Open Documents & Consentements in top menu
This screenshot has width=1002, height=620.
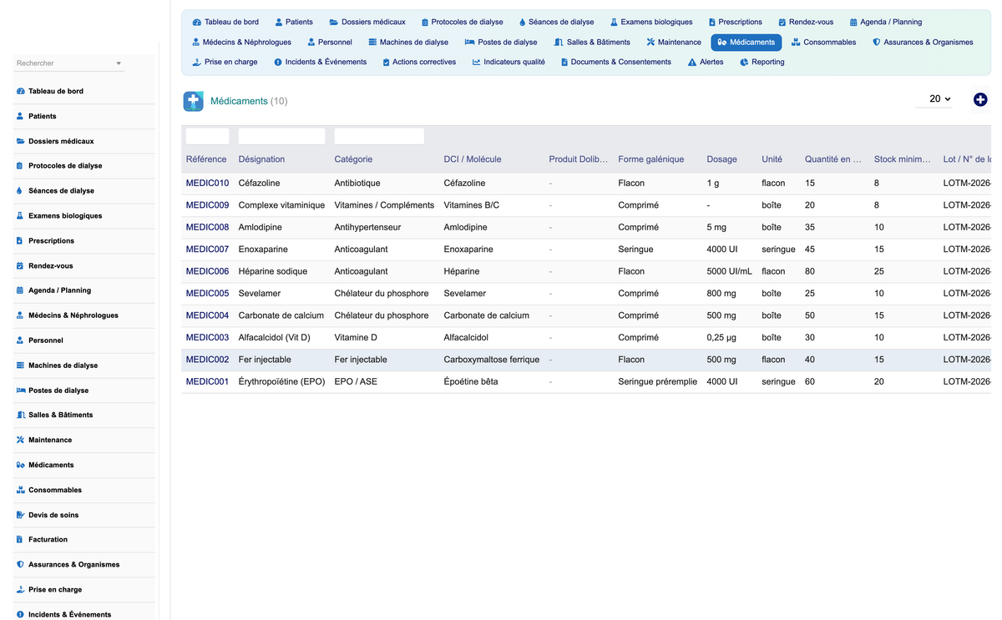point(616,62)
